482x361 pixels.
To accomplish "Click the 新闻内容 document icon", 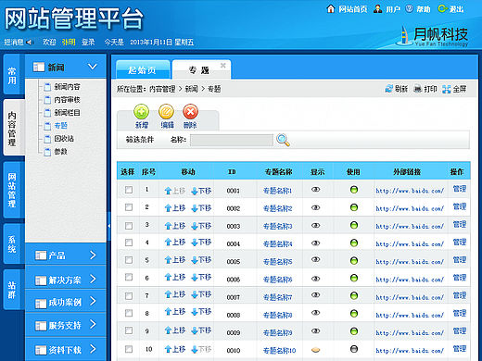I will pos(47,87).
